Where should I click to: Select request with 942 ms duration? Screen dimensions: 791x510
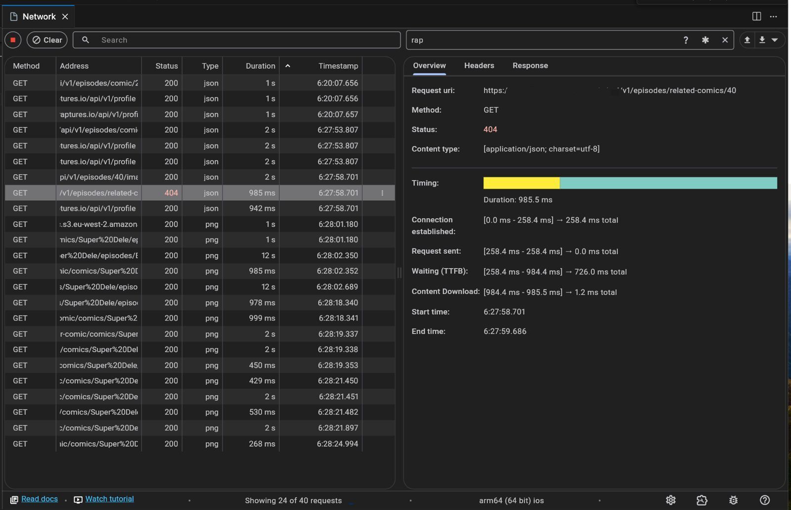(200, 209)
